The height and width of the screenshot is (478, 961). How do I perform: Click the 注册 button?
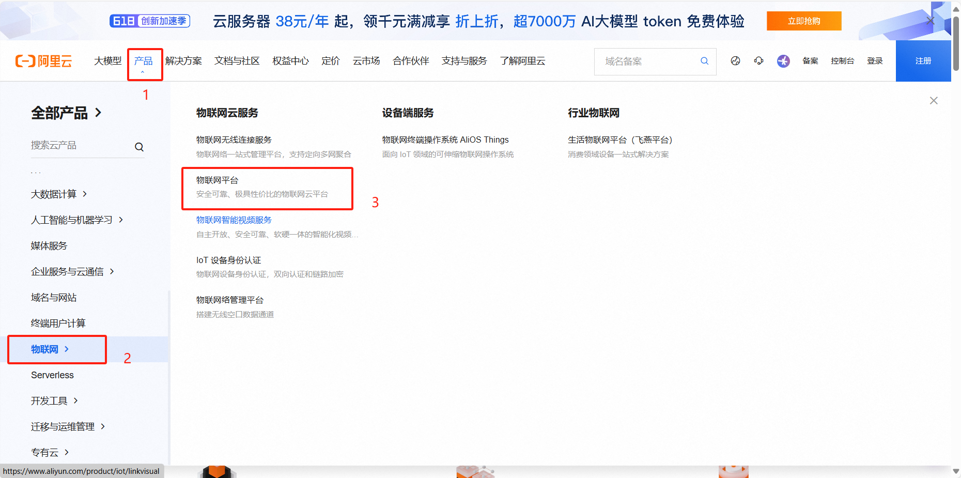point(923,61)
